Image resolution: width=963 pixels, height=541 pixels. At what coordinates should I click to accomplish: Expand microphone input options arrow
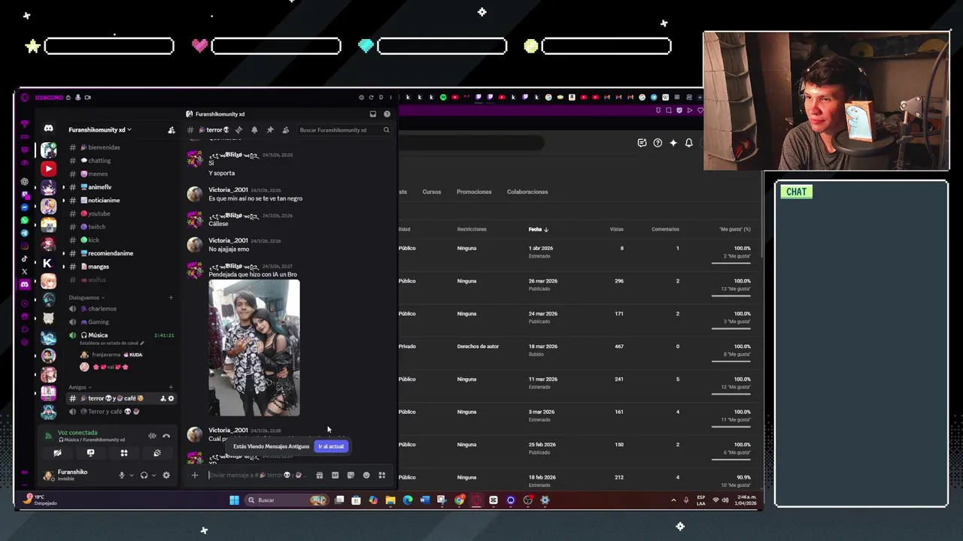[x=131, y=475]
